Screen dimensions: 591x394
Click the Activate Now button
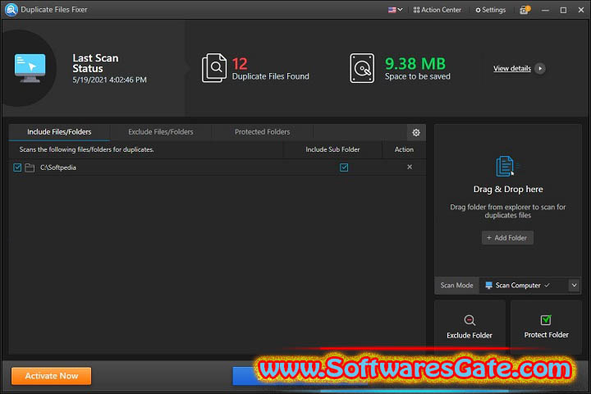51,376
